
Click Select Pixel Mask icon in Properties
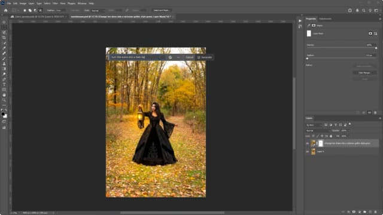[x=370, y=33]
